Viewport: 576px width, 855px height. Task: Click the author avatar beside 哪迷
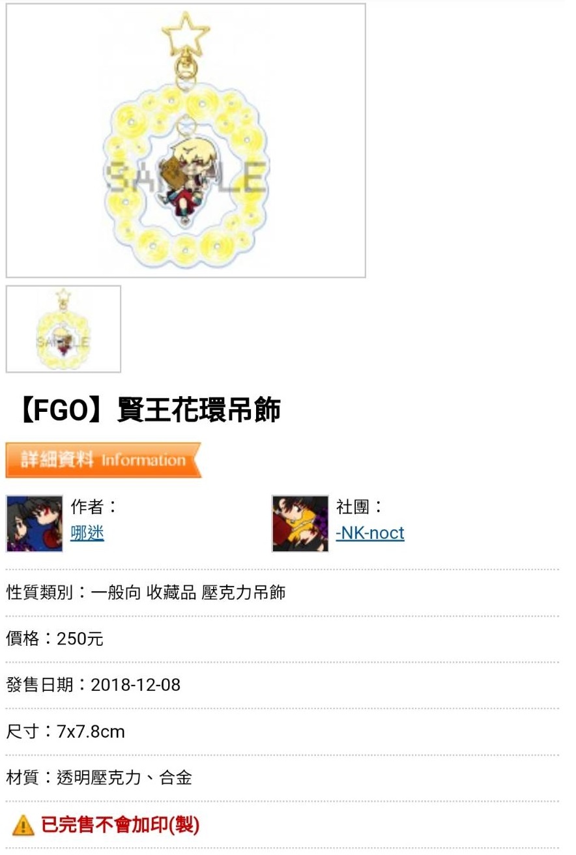35,523
